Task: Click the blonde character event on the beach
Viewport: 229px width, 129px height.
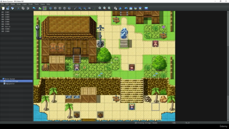Action: (132, 107)
